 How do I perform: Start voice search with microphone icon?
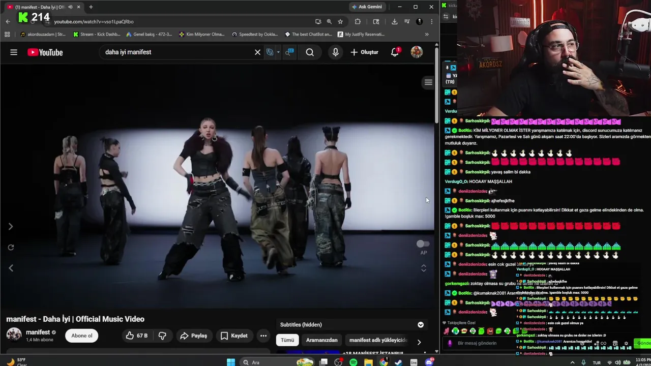[335, 52]
